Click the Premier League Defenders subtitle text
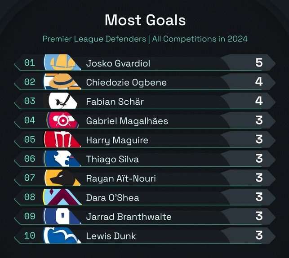 click(x=94, y=39)
